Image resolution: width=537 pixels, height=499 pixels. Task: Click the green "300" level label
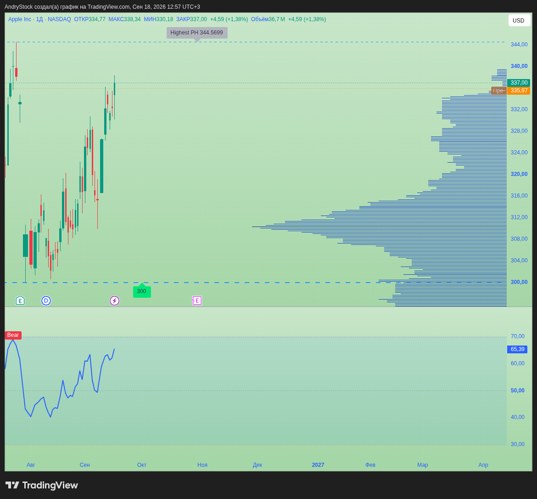[142, 291]
